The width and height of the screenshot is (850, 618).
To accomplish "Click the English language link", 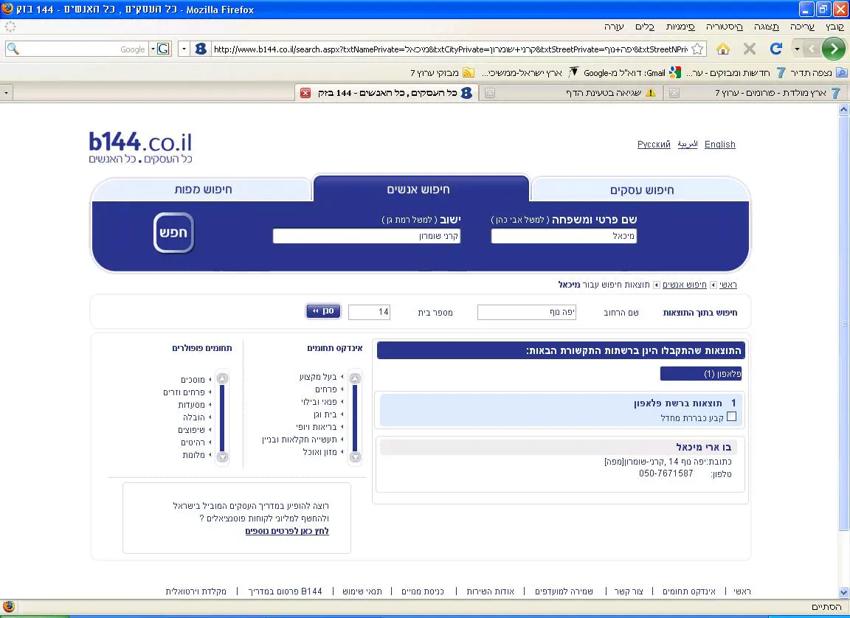I will click(719, 145).
